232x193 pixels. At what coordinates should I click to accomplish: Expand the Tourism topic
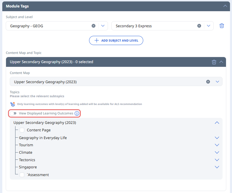pyautogui.click(x=217, y=145)
